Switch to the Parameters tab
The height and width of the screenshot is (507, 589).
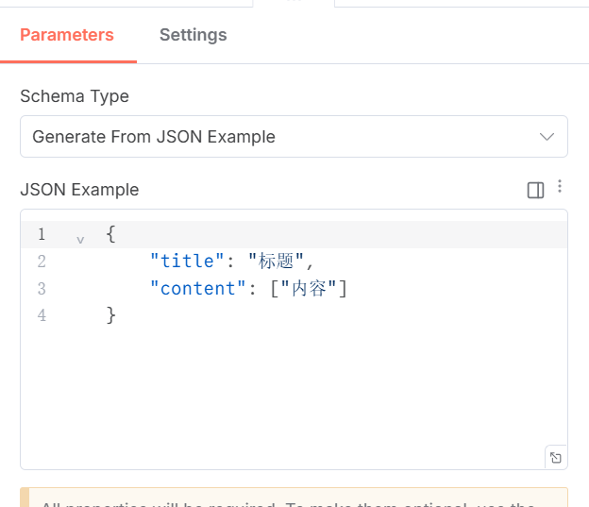click(x=67, y=35)
